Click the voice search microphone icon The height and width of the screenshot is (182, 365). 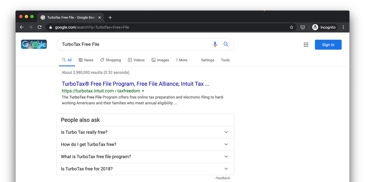215,44
